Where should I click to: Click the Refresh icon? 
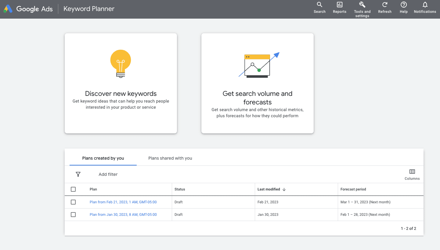tap(385, 5)
